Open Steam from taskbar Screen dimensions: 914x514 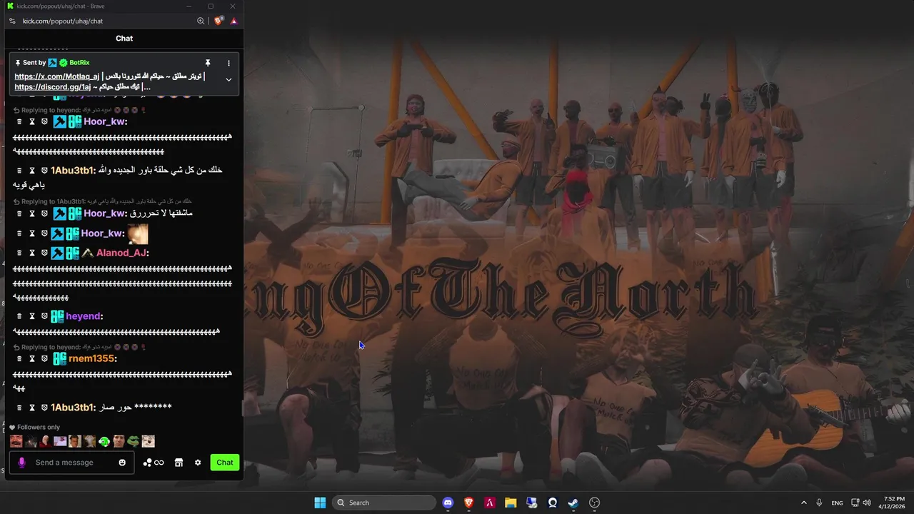coord(573,503)
